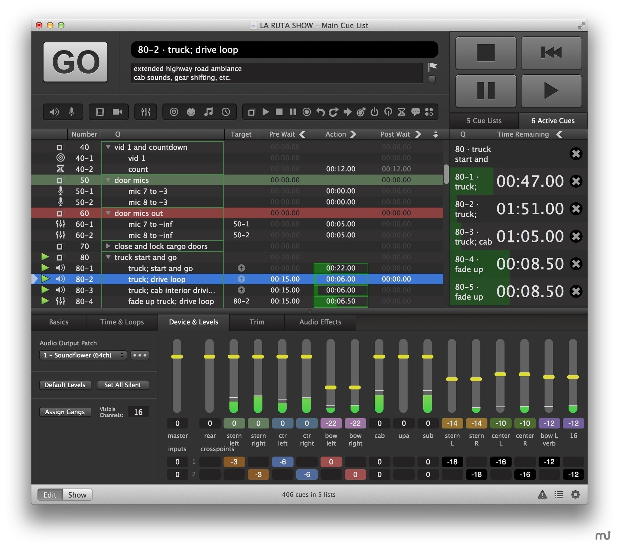Switch from Edit to Show mode
The width and height of the screenshot is (619, 548).
[x=77, y=494]
